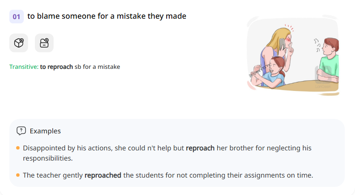
Task: Click bold 'reproached' in the second example
Action: (103, 175)
